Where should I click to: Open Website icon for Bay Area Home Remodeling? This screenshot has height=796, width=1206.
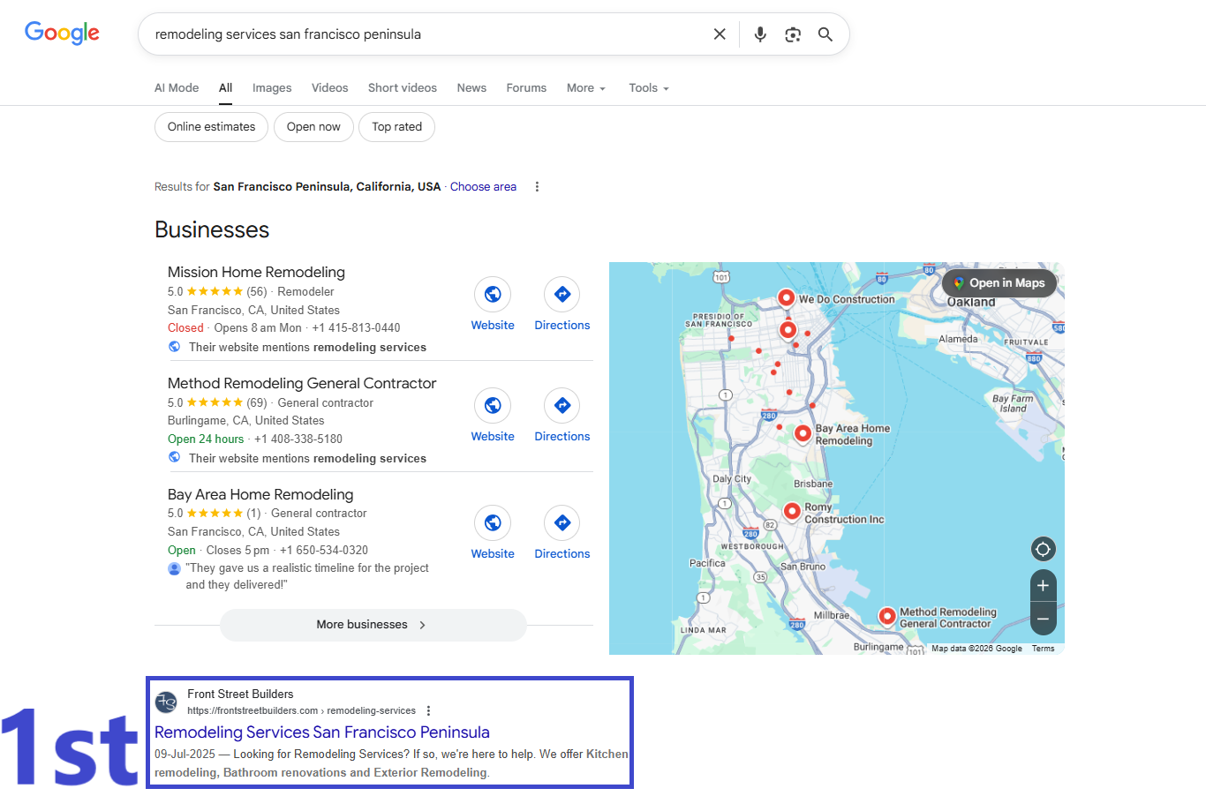(x=493, y=523)
